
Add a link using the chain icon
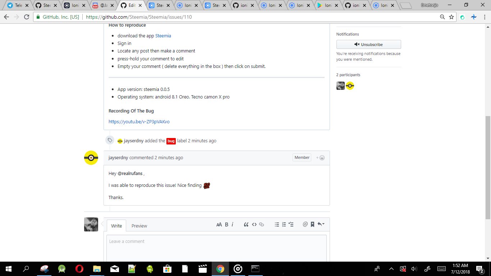[262, 225]
